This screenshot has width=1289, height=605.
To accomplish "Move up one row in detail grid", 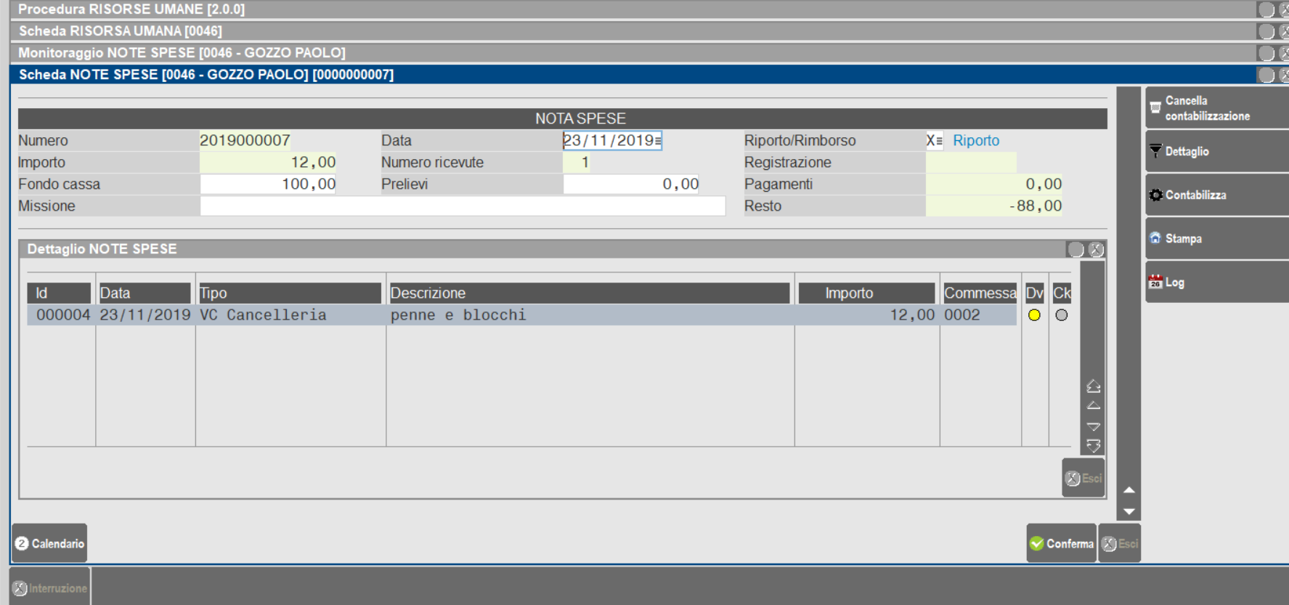I will pos(1093,406).
